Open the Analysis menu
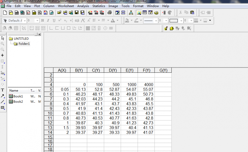This screenshot has width=248, height=152. click(83, 6)
